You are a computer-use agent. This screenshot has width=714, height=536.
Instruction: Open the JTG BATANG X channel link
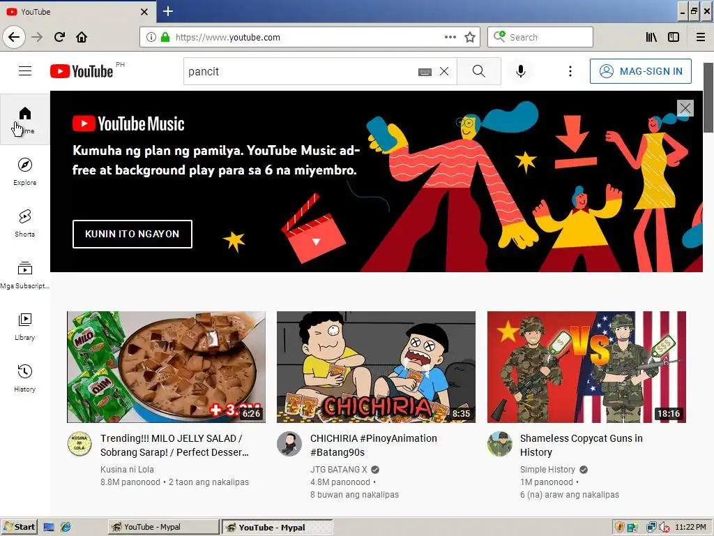click(x=338, y=470)
